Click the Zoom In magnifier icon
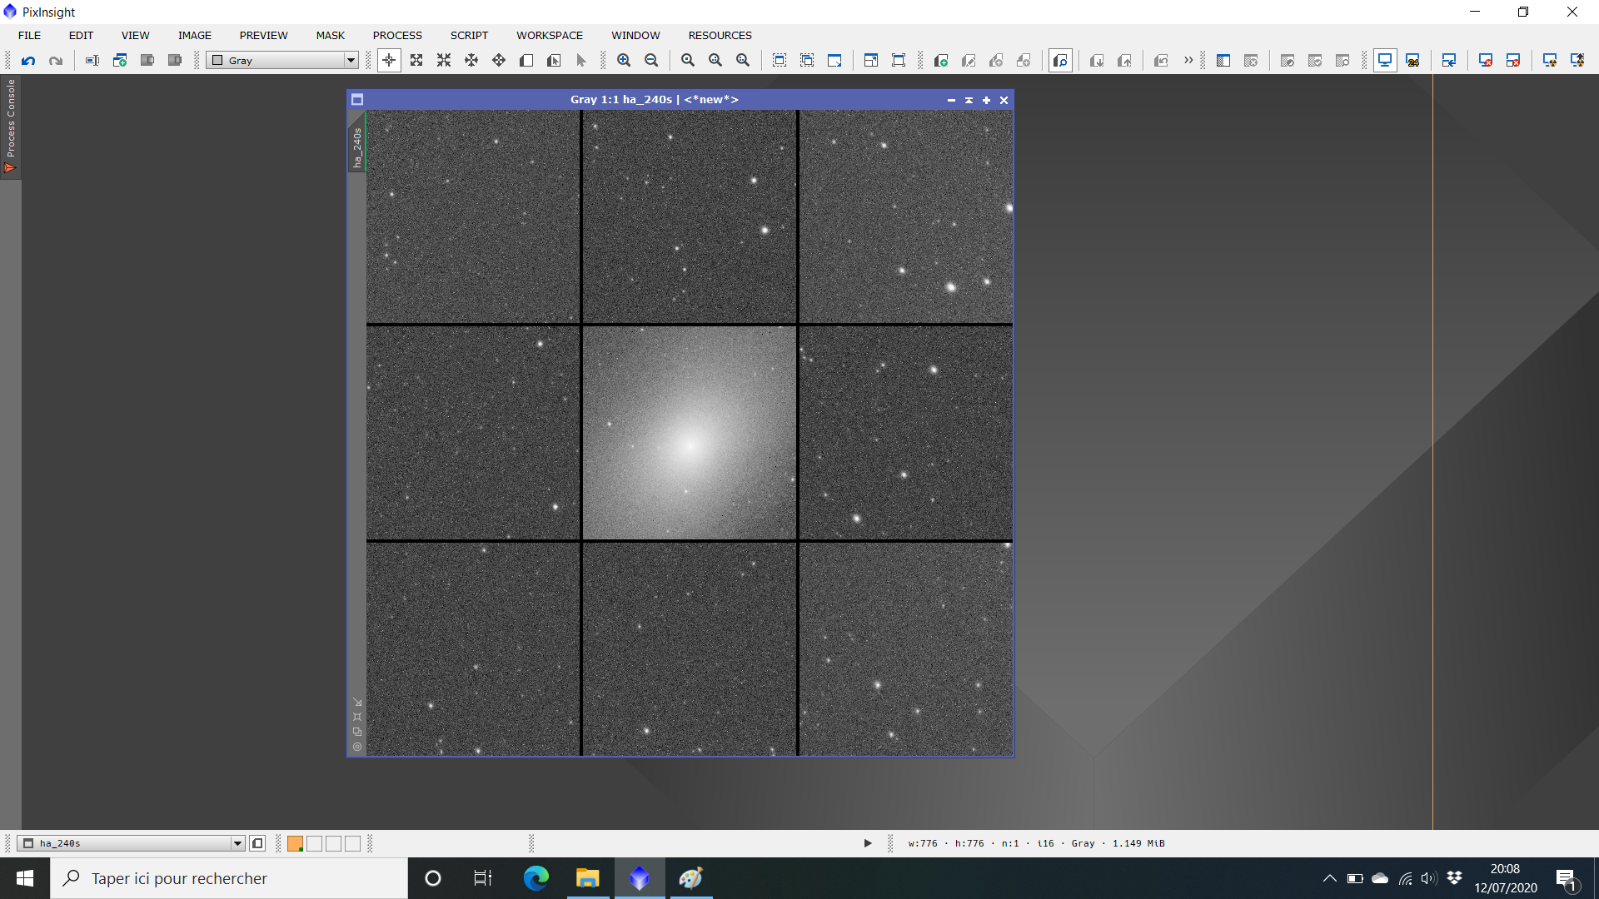 [x=624, y=60]
